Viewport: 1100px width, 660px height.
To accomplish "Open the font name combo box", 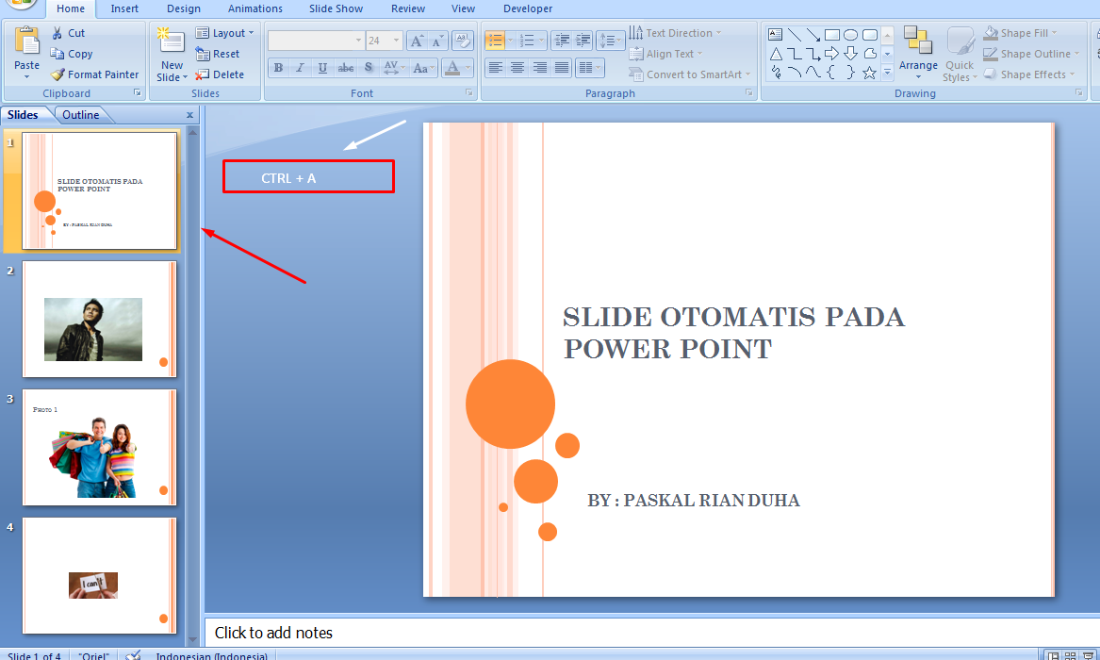I will (x=316, y=41).
